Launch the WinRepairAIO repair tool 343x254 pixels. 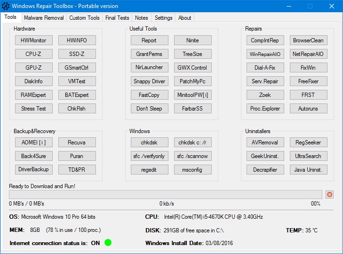pos(265,54)
